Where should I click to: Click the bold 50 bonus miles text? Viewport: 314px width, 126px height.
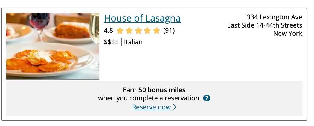(162, 90)
